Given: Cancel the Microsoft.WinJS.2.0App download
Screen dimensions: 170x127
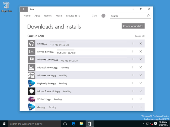Looking at the screenshot, I should tap(141, 91).
